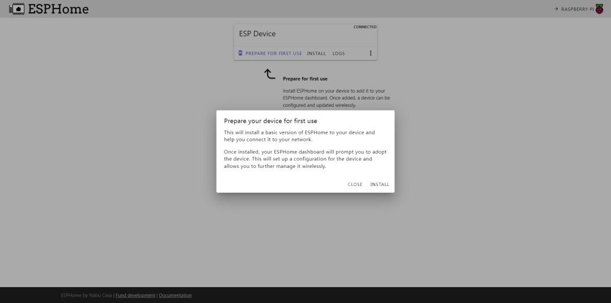Image resolution: width=611 pixels, height=303 pixels.
Task: Click the blue device icon on ESP Device card
Action: (240, 53)
